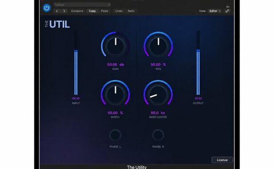Click The UTIL logo
The height and width of the screenshot is (169, 274).
click(x=57, y=24)
